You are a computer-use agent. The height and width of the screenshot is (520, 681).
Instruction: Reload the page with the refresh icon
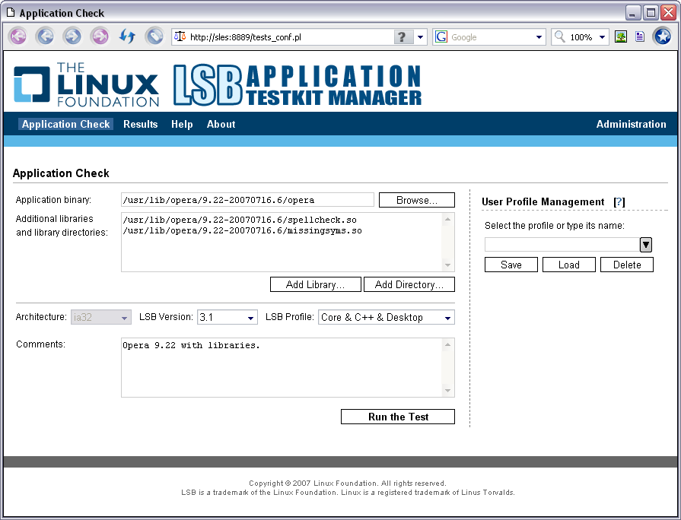click(127, 36)
